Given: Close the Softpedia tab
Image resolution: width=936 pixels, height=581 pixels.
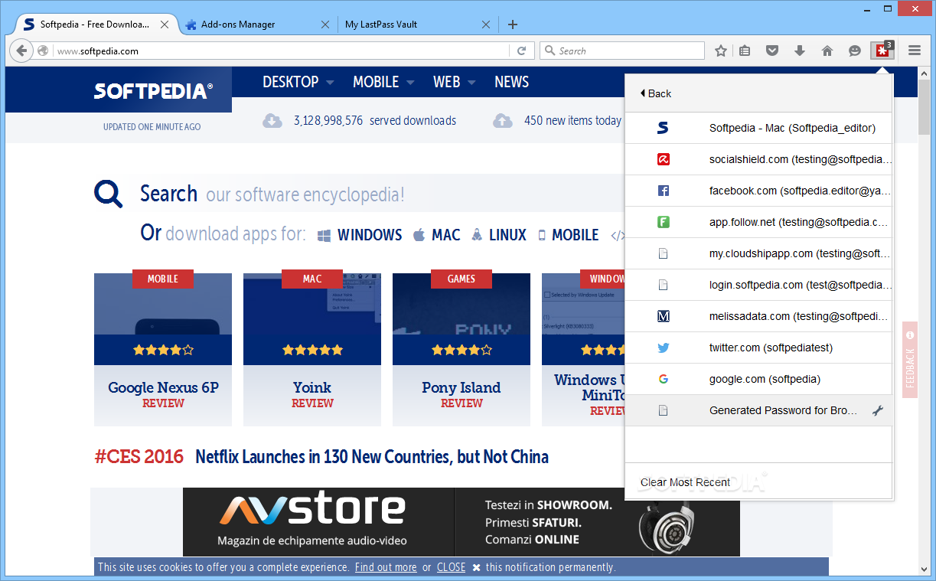Looking at the screenshot, I should pyautogui.click(x=166, y=24).
